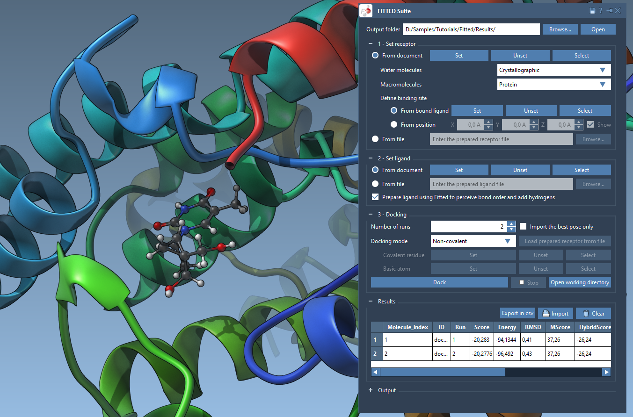The height and width of the screenshot is (417, 633).
Task: Click the FITTED Suite logo icon
Action: point(366,11)
